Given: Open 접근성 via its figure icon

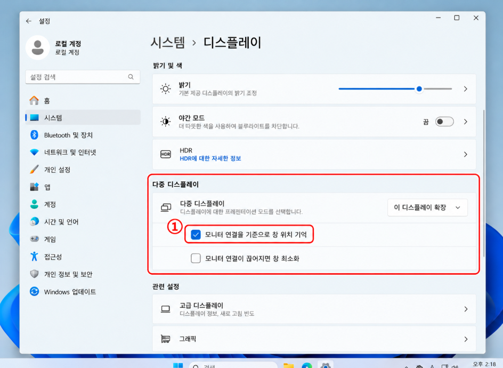Looking at the screenshot, I should coord(34,256).
